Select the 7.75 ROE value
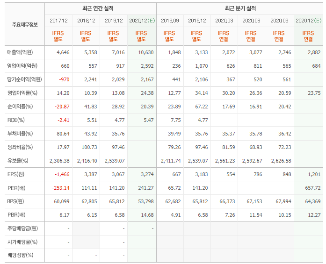The width and height of the screenshot is (326, 264). point(176,120)
